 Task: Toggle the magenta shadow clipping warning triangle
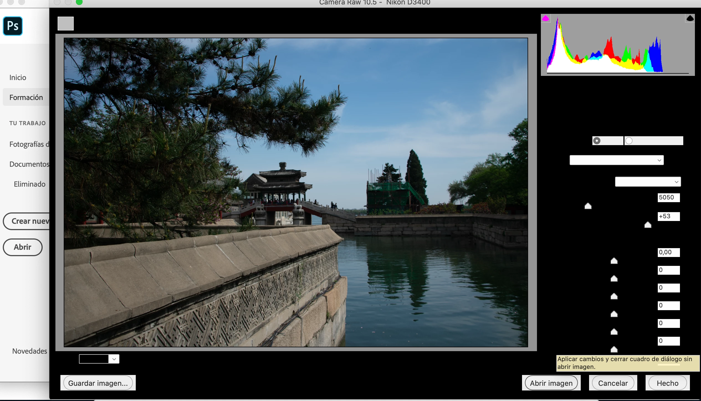(x=546, y=18)
